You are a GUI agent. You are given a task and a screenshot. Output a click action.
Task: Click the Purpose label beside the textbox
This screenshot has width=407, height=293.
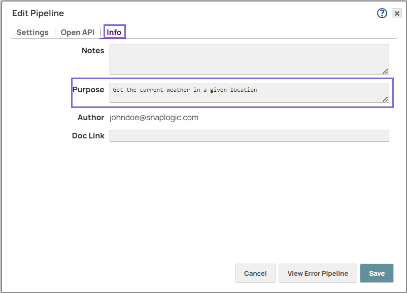[89, 89]
